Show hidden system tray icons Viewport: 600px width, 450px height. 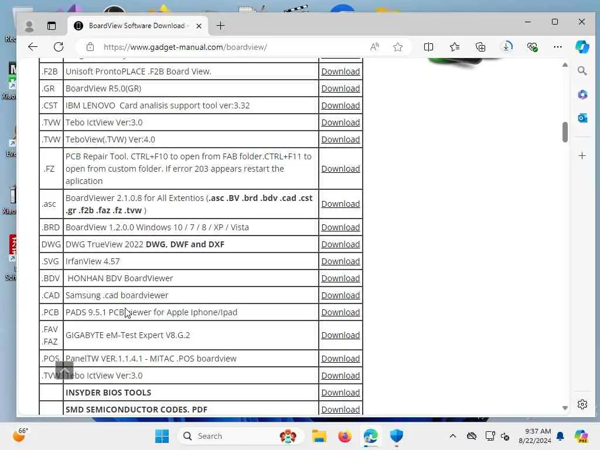453,436
